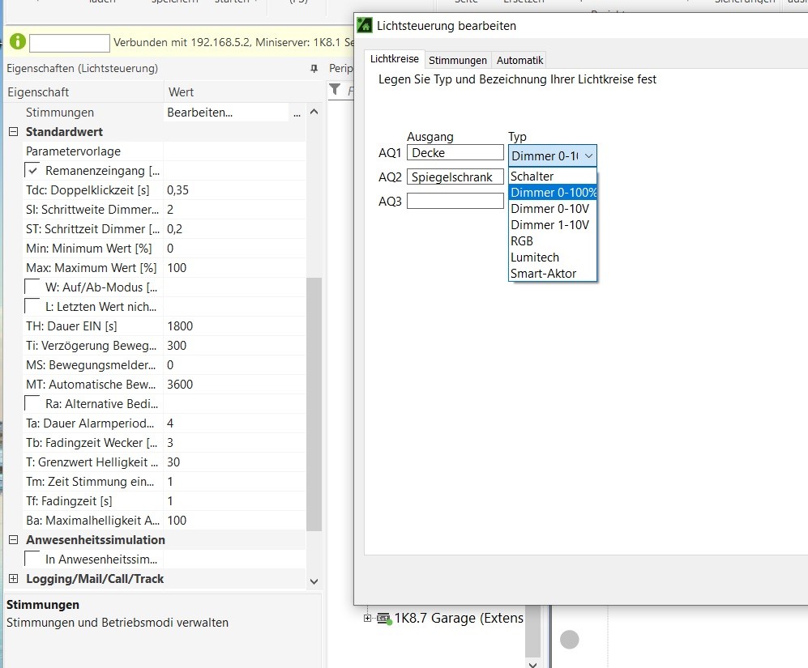Click the 1K8.7 Garage extension icon
This screenshot has width=808, height=668.
point(383,619)
